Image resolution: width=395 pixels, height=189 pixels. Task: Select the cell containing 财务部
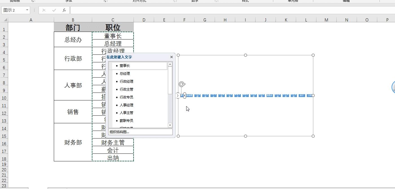click(73, 142)
